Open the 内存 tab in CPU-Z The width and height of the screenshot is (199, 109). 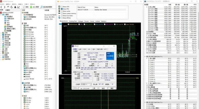[85, 49]
